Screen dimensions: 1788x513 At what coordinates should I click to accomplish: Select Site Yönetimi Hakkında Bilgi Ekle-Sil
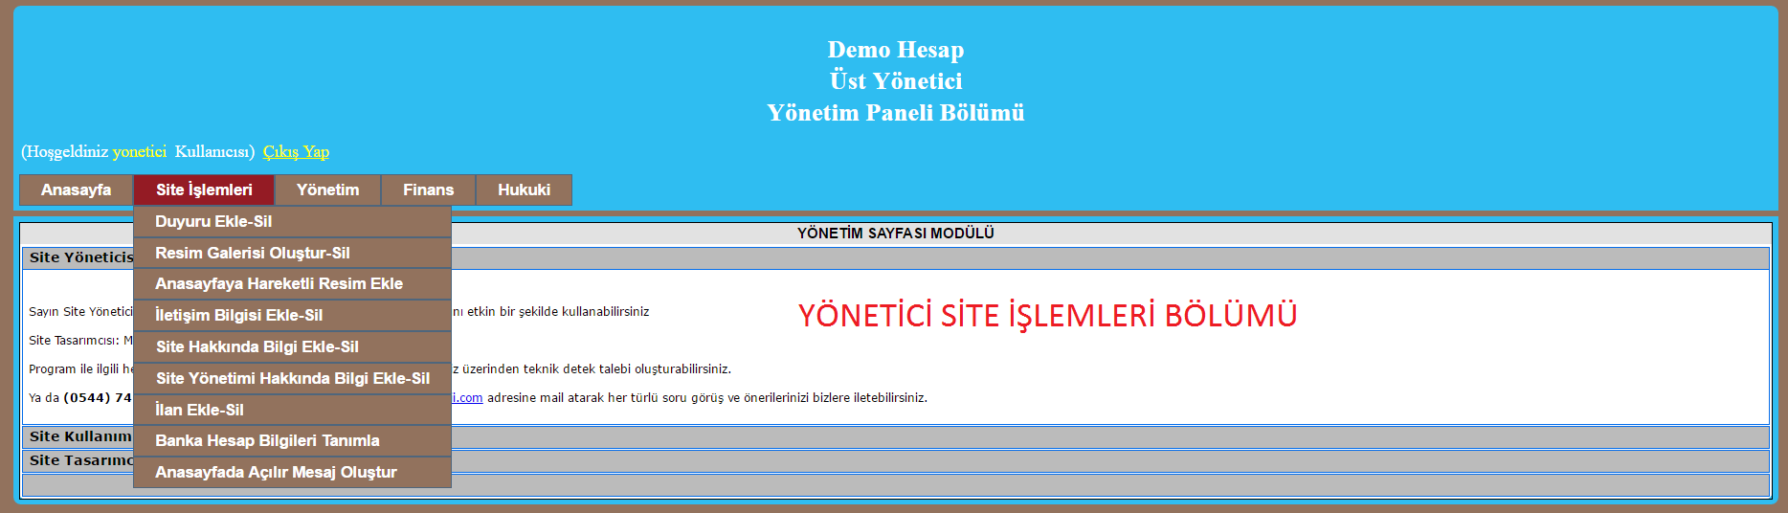coord(293,378)
